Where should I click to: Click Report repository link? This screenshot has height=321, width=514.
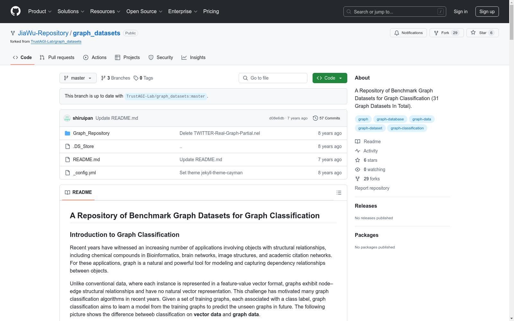click(372, 188)
